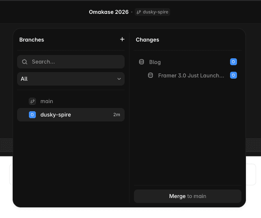Click the branch icon next to main
261x218 pixels.
[x=32, y=101]
